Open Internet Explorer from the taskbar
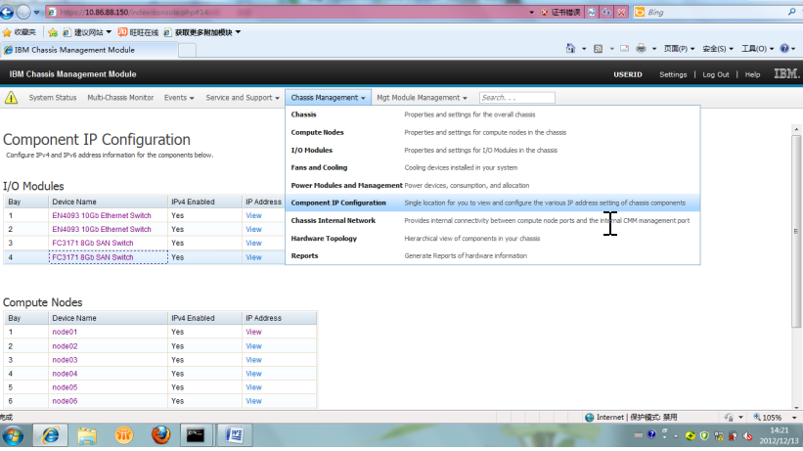The height and width of the screenshot is (451, 803). pyautogui.click(x=50, y=435)
